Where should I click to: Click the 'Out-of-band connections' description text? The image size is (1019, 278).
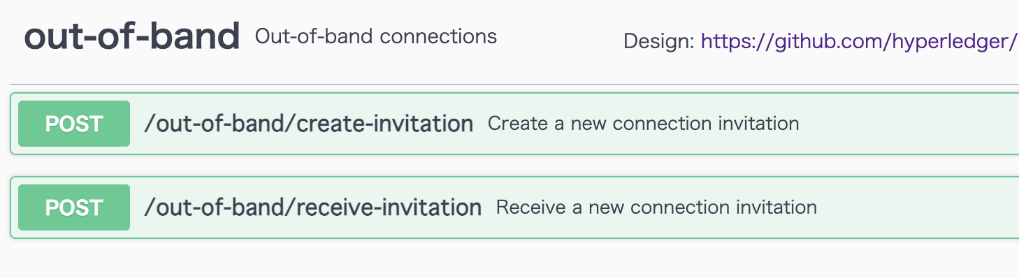[376, 36]
